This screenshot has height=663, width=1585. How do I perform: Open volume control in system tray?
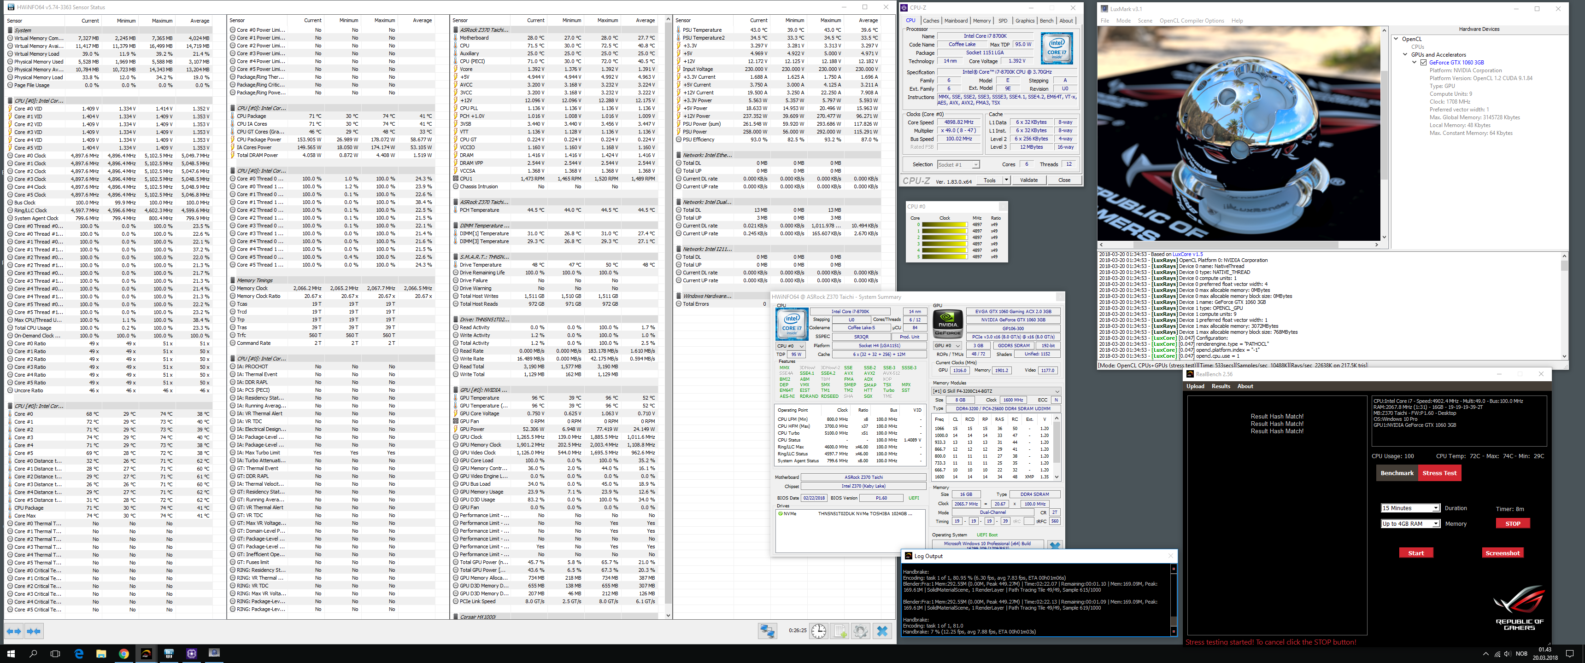click(x=1508, y=654)
